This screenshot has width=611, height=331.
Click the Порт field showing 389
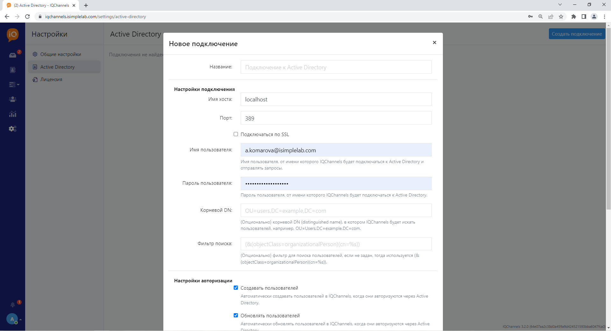[x=336, y=118]
